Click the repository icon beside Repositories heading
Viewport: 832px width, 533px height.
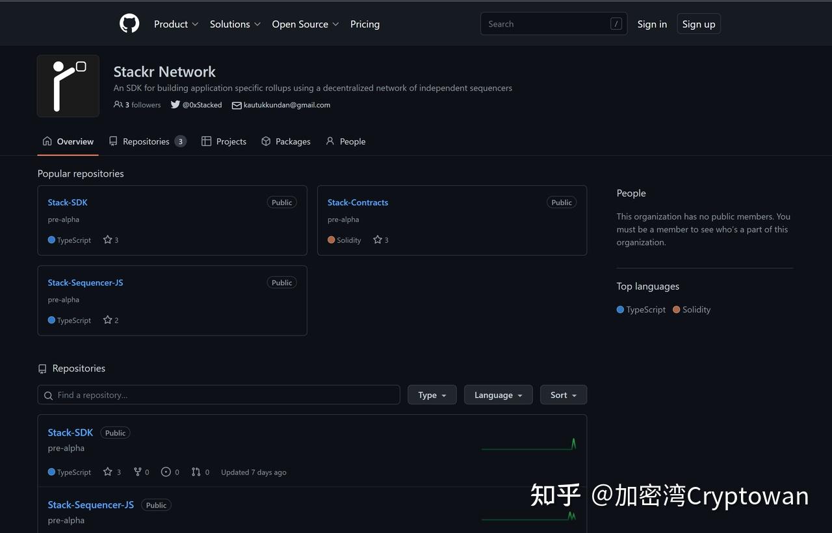[x=42, y=369]
